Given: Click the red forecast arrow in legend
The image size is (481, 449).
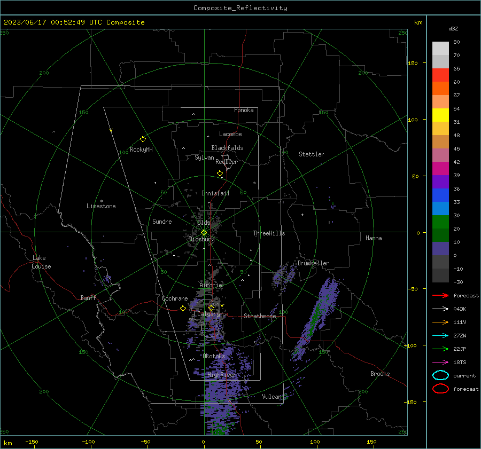Looking at the screenshot, I should [x=440, y=295].
